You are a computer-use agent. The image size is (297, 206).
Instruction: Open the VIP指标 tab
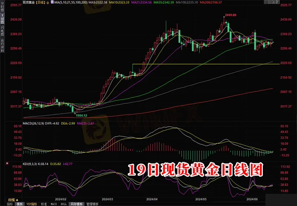(32, 204)
